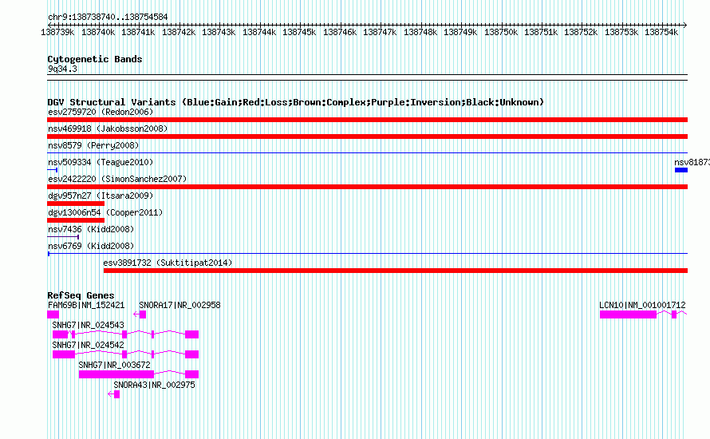Select the red bar under dgv957n27 (Itsara2009)
Image resolution: width=710 pixels, height=439 pixels.
click(76, 204)
